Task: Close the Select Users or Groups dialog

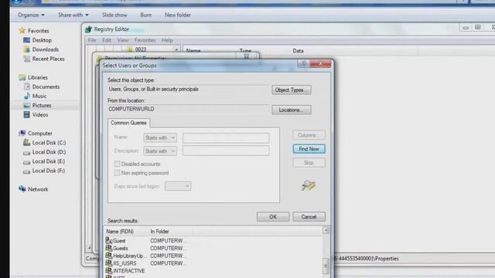Action: tap(320, 63)
